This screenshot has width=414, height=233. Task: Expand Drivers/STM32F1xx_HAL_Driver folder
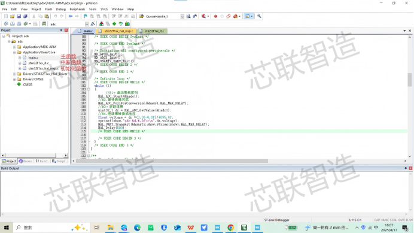coord(14,74)
